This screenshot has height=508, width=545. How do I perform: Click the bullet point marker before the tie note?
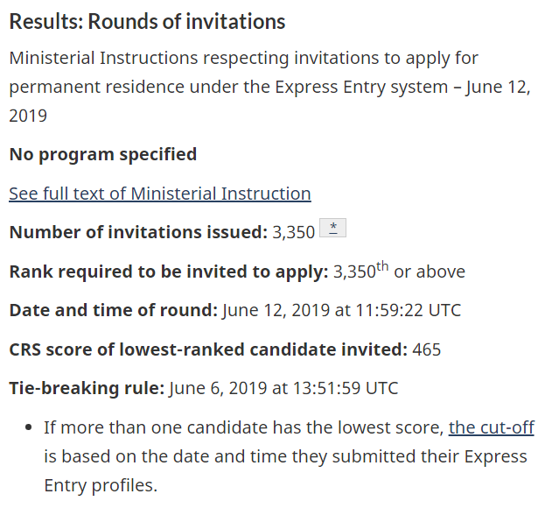point(28,428)
